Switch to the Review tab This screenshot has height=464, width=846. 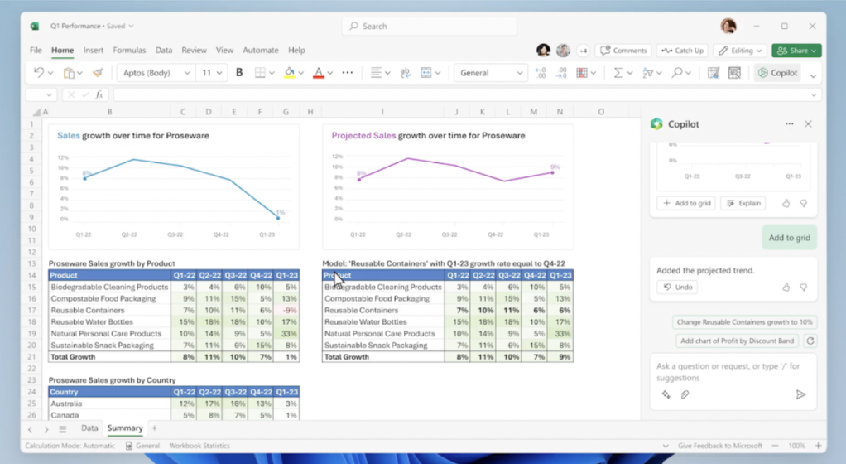(x=194, y=50)
